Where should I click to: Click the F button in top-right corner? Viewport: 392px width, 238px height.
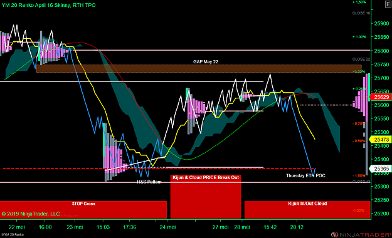pos(388,4)
